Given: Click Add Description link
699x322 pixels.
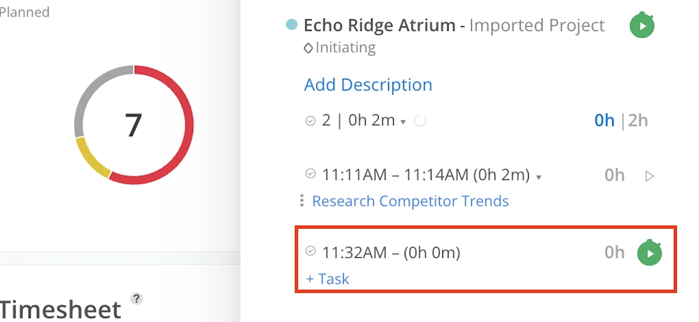Looking at the screenshot, I should [x=368, y=85].
